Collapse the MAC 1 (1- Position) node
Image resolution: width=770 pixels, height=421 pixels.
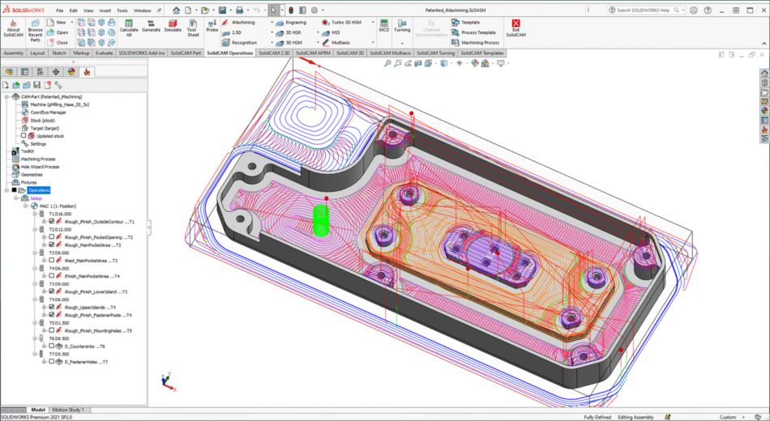(x=26, y=206)
